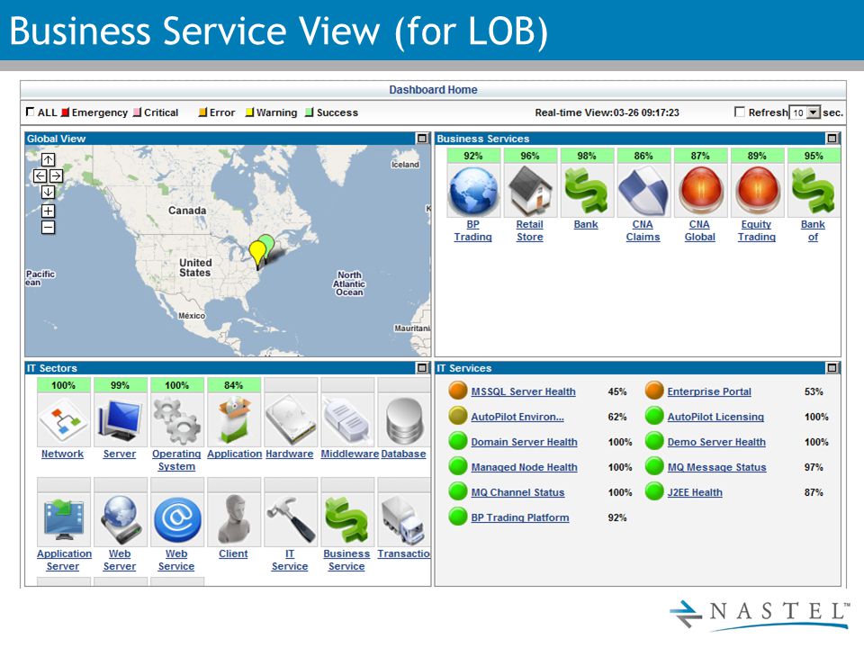Viewport: 864px width, 648px height.
Task: Open the BP Trading globe icon
Action: click(473, 191)
